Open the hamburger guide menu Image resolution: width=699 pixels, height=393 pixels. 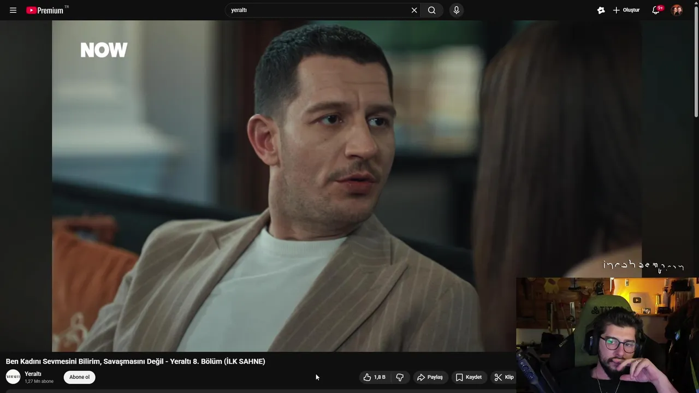click(x=13, y=10)
